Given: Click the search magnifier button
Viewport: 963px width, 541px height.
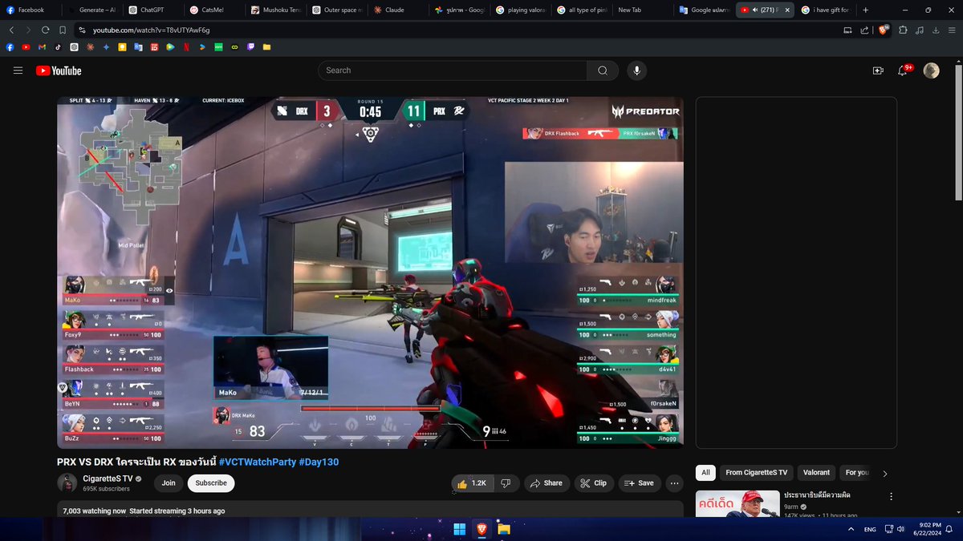Looking at the screenshot, I should 602,71.
